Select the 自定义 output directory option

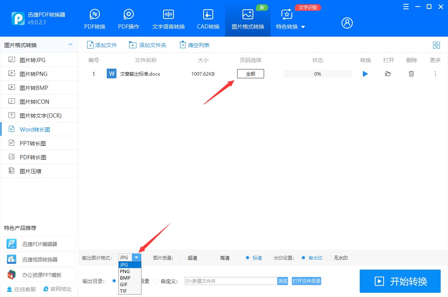point(155,281)
